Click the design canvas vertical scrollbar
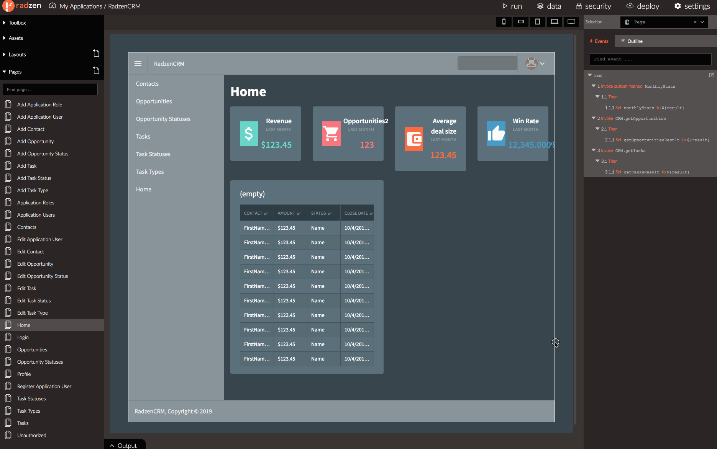This screenshot has width=717, height=449. coord(575,230)
